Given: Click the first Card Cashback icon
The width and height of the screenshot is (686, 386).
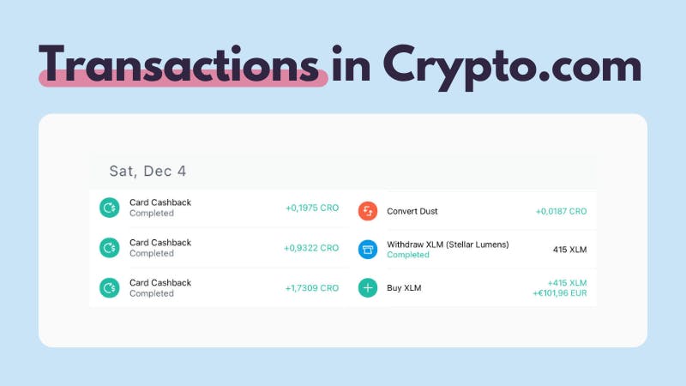Looking at the screenshot, I should tap(110, 208).
